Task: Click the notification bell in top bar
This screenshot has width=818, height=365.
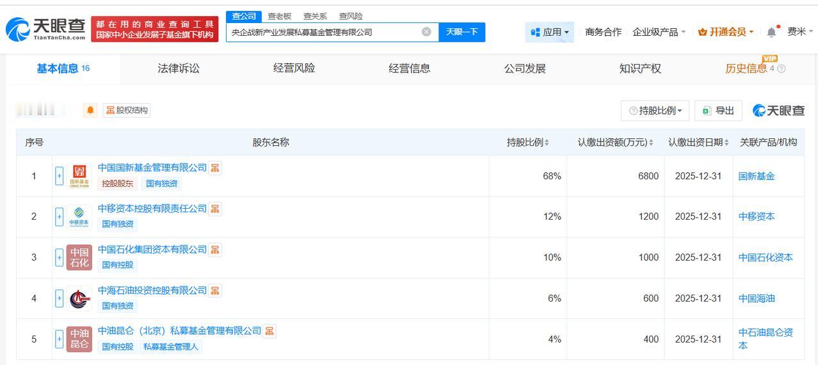Action: click(771, 32)
